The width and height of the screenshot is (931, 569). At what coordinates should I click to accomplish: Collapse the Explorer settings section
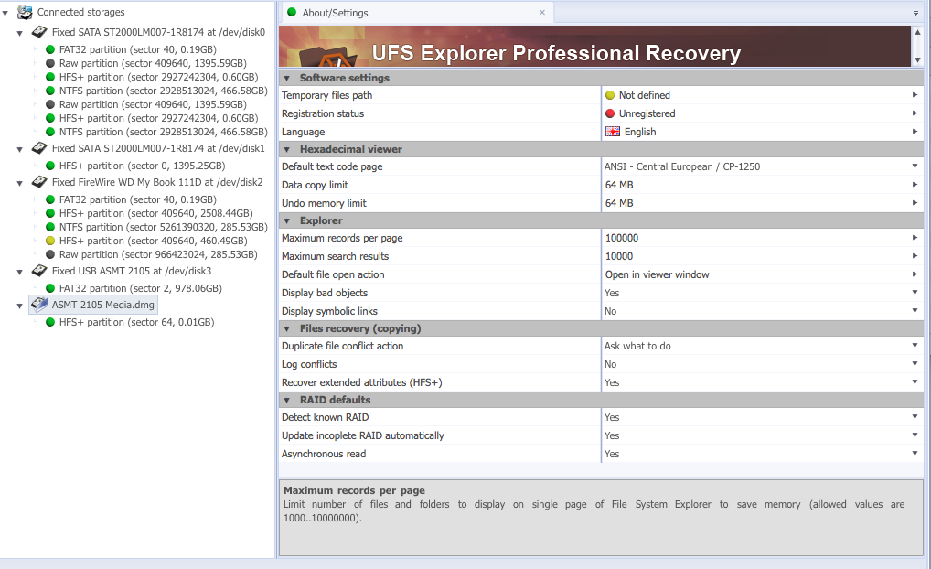tap(287, 221)
